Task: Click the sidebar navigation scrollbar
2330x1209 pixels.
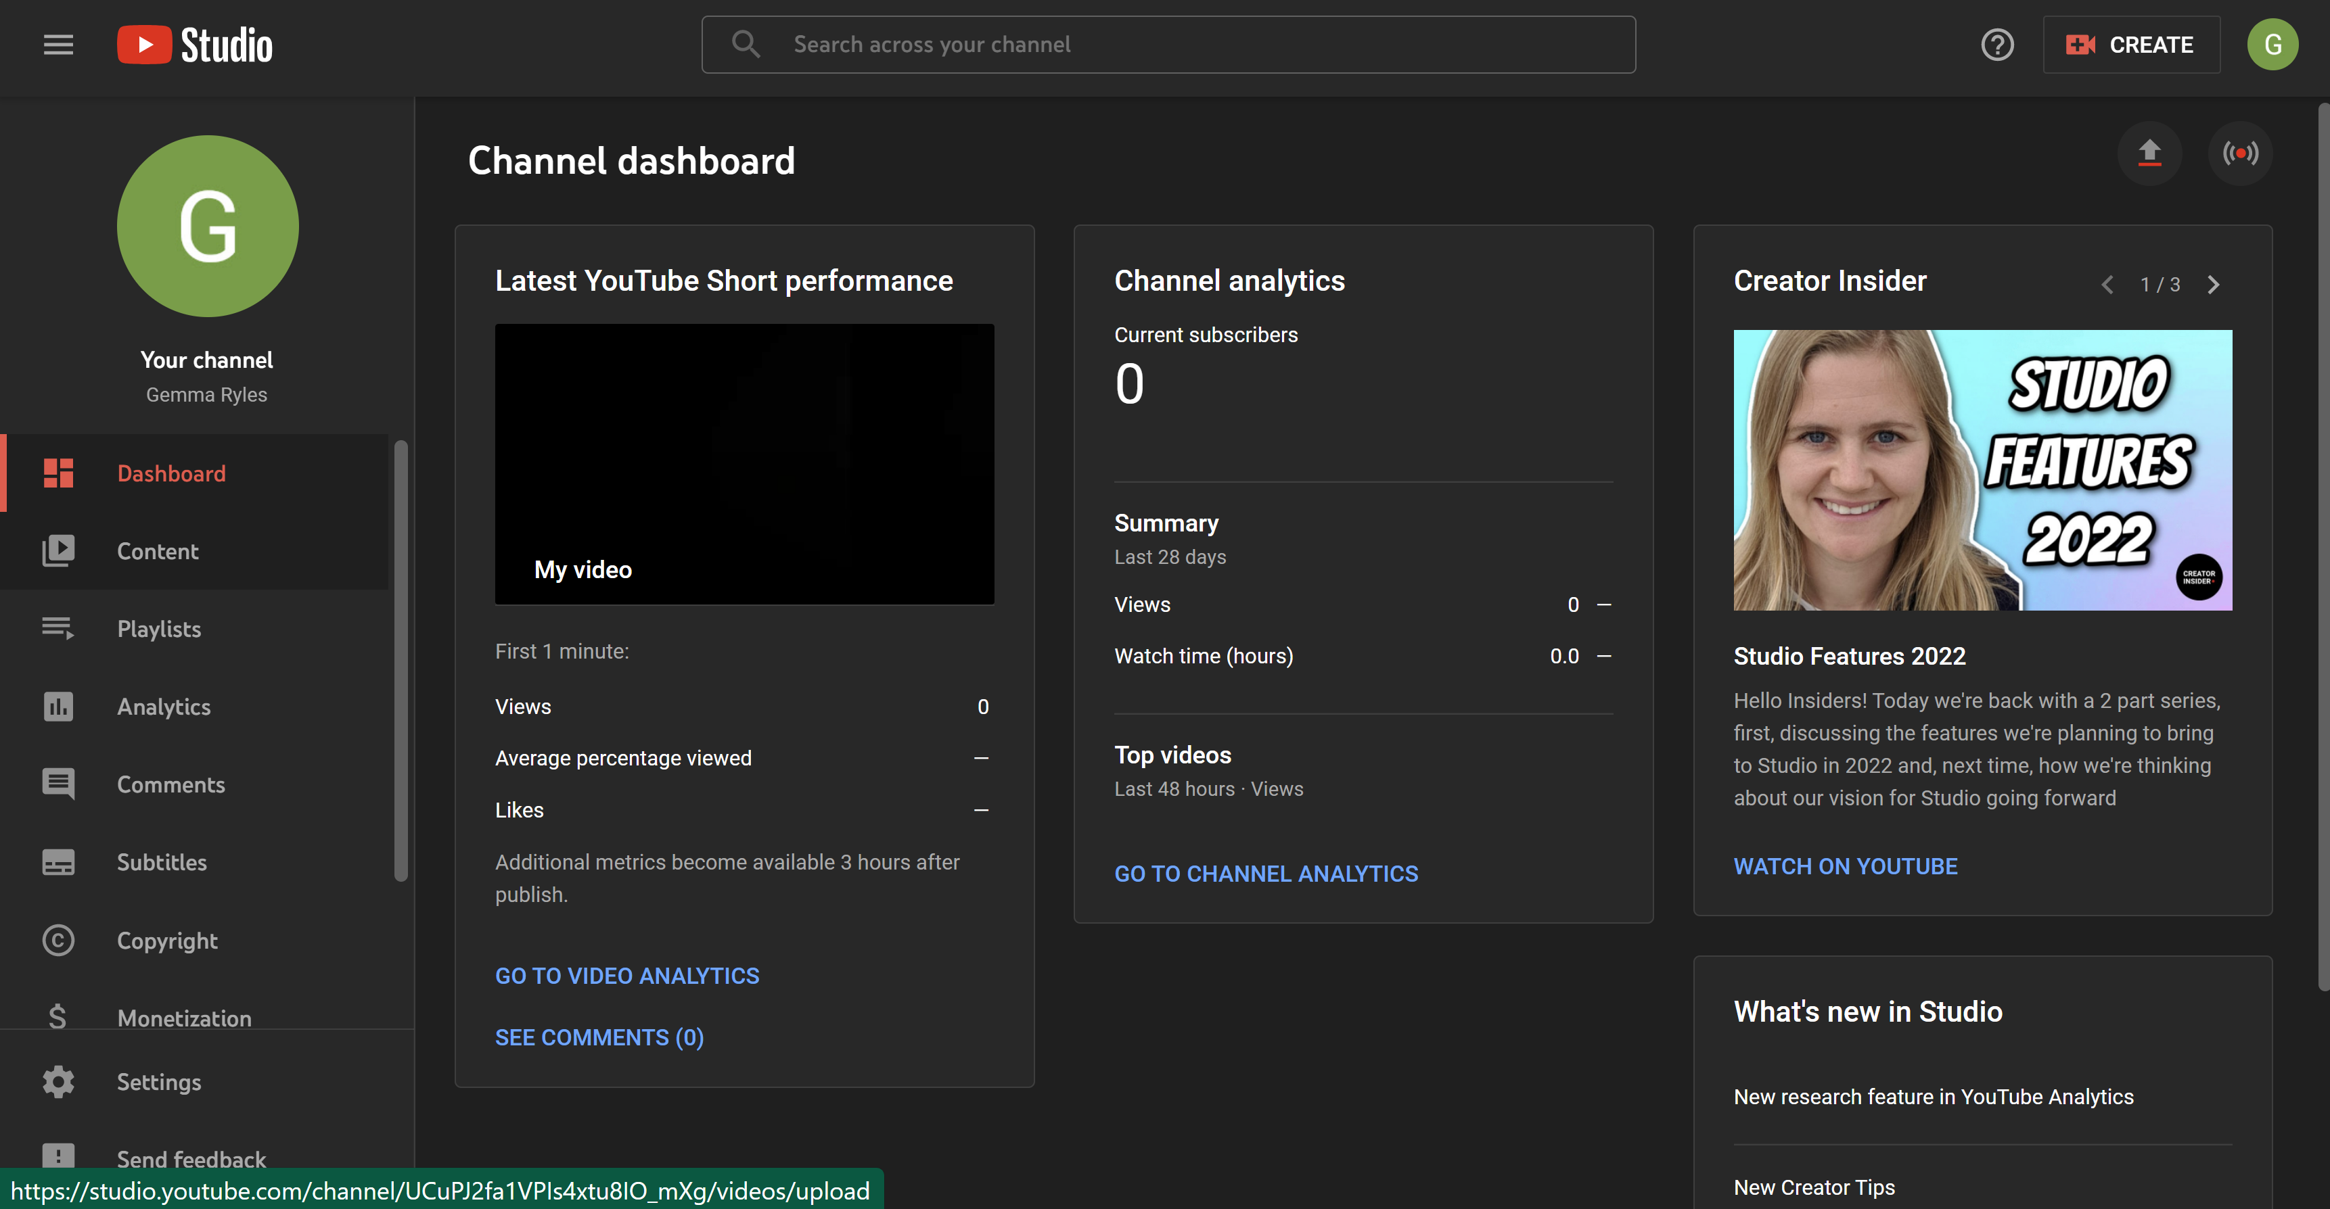Action: [x=401, y=660]
